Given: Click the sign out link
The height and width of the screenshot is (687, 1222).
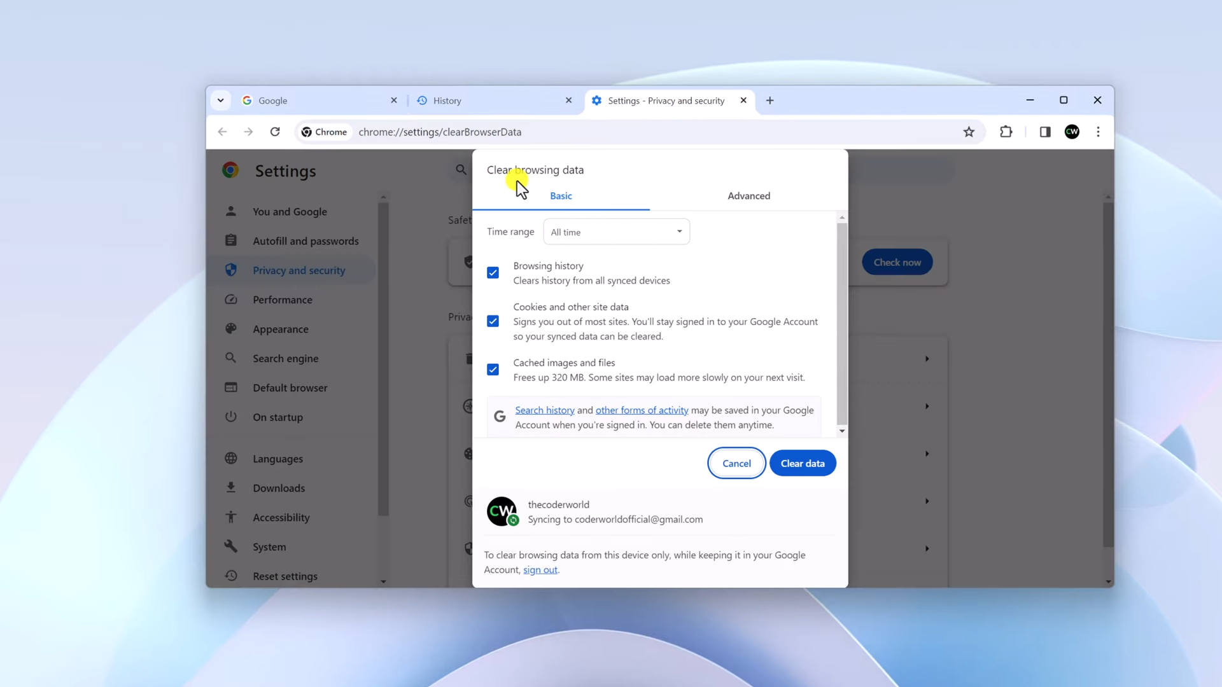Looking at the screenshot, I should click(540, 570).
